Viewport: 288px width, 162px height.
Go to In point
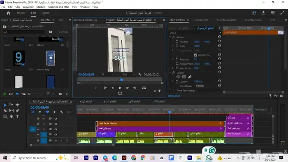click(x=105, y=88)
